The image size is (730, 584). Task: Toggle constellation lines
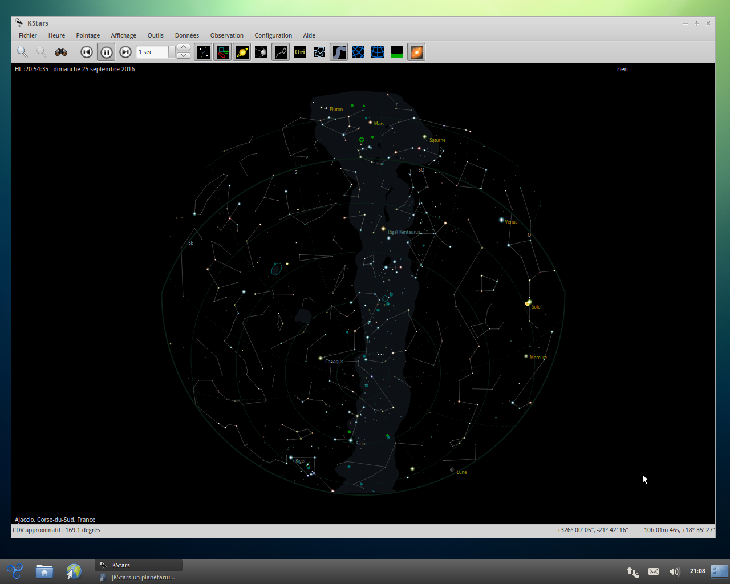(281, 52)
